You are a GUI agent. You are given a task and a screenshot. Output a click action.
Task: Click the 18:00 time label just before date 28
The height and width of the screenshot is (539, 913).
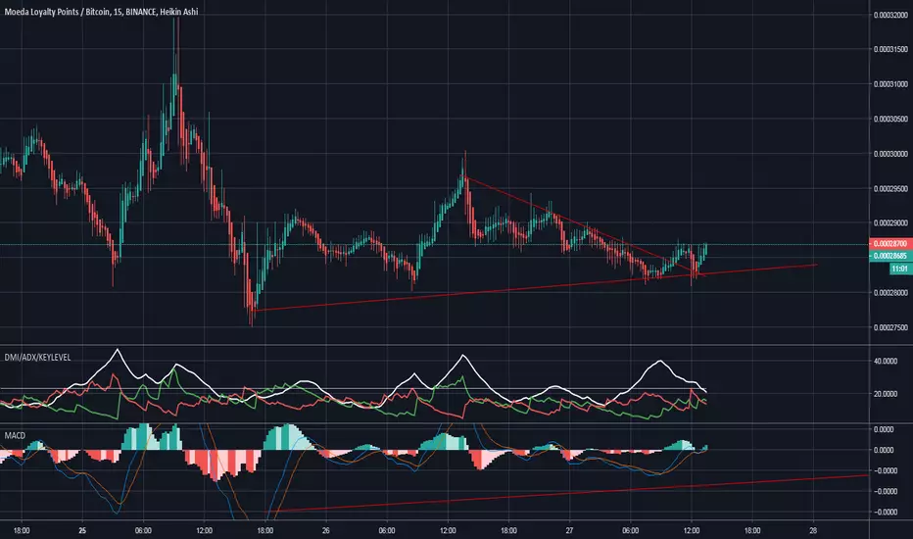752,531
